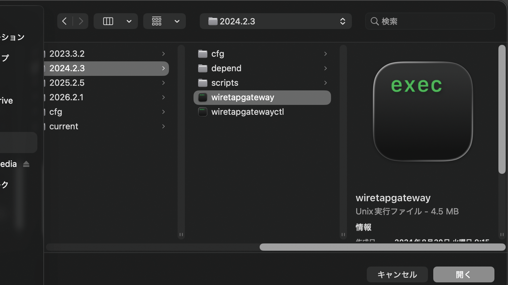Click the forward navigation arrow
The width and height of the screenshot is (508, 285).
(81, 21)
